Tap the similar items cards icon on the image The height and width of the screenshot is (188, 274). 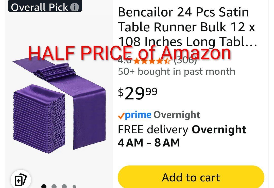tap(21, 180)
